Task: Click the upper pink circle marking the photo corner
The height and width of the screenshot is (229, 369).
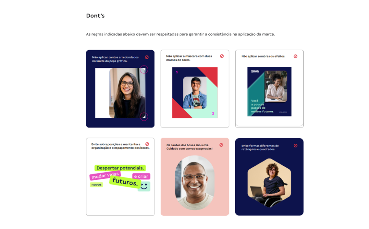Action: [x=144, y=70]
